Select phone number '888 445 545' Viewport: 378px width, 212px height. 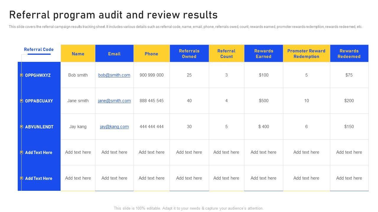pyautogui.click(x=151, y=101)
